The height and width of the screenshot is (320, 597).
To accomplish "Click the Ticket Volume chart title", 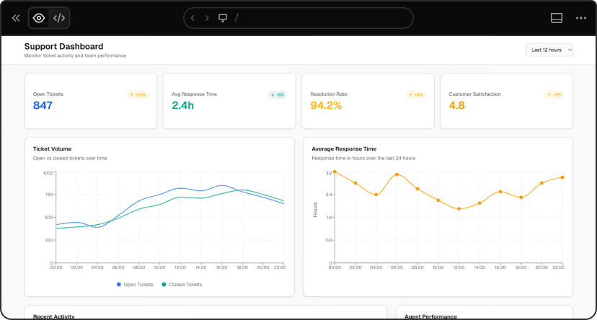I will (x=52, y=148).
